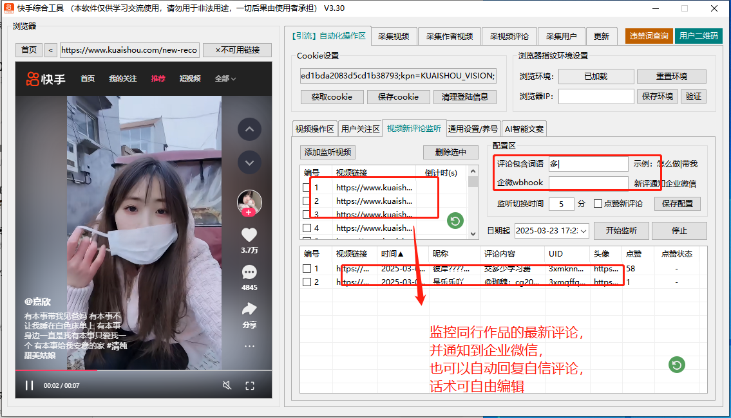Click the up chevron to view previous video
731x418 pixels.
[249, 129]
